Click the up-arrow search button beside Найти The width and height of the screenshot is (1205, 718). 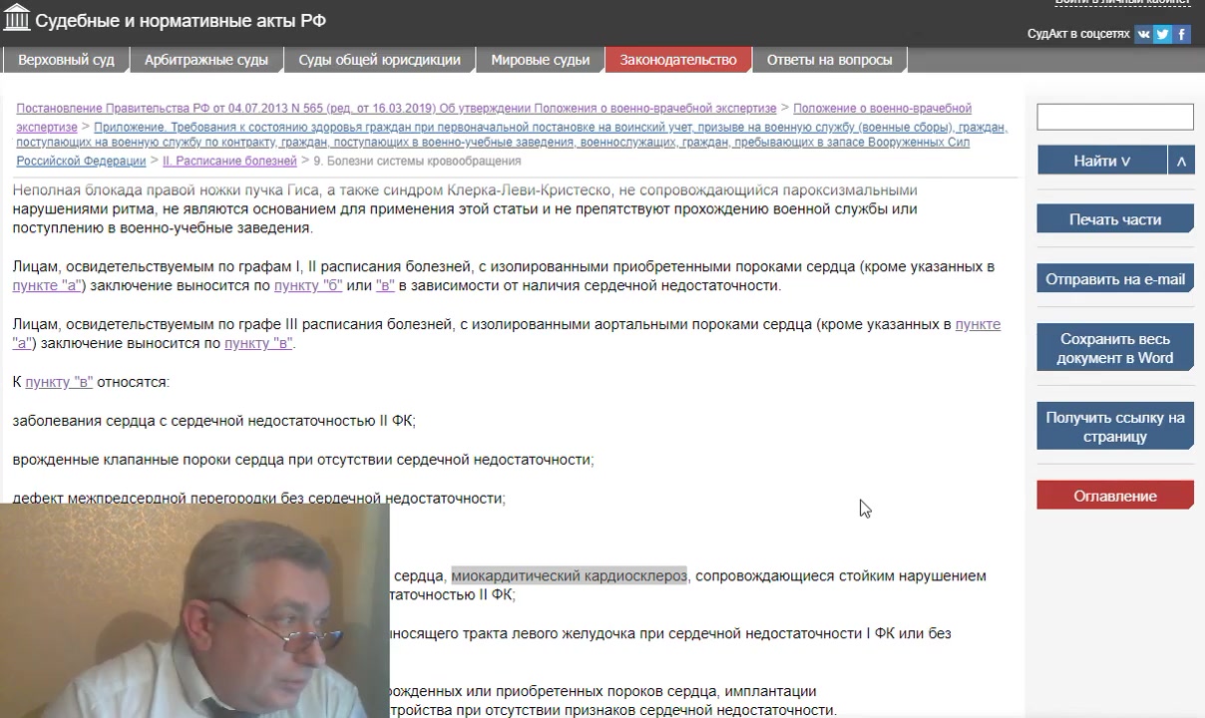click(x=1181, y=161)
